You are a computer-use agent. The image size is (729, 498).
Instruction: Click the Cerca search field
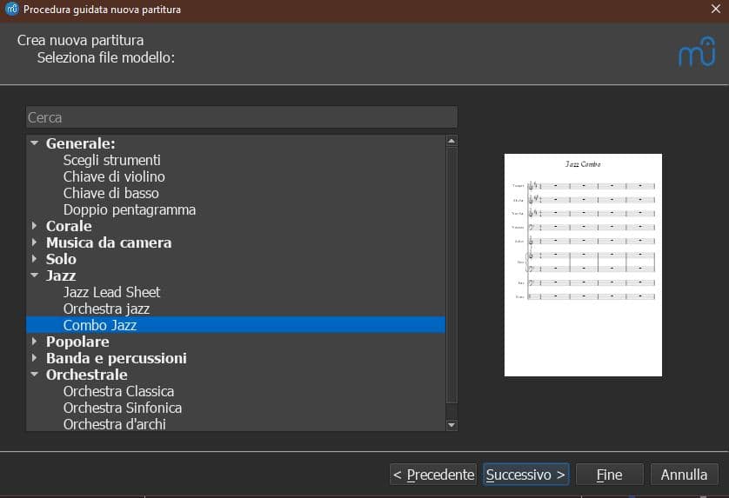tap(241, 117)
